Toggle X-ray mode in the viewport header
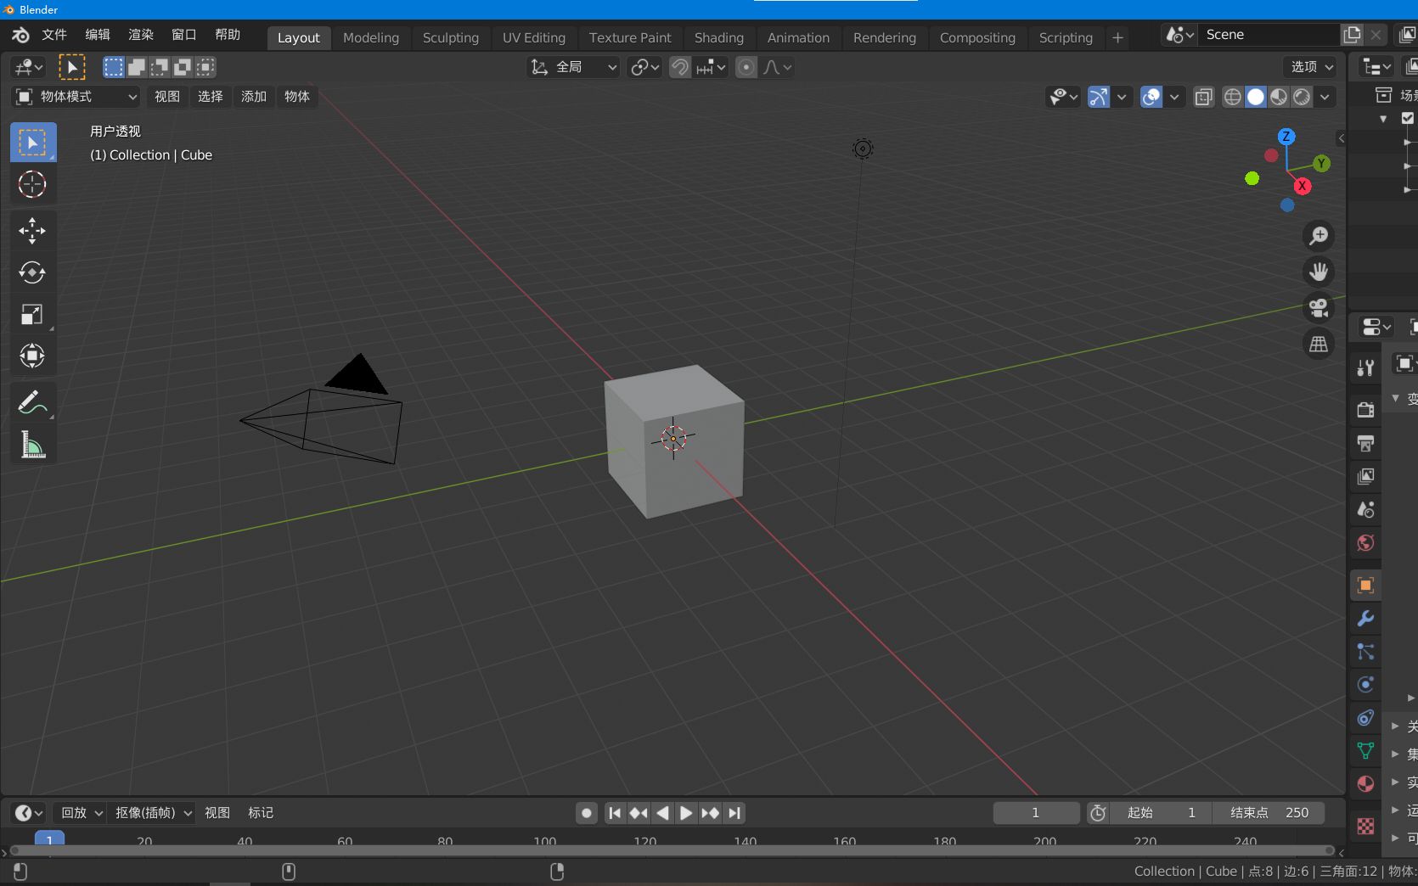Image resolution: width=1418 pixels, height=886 pixels. 1202,97
